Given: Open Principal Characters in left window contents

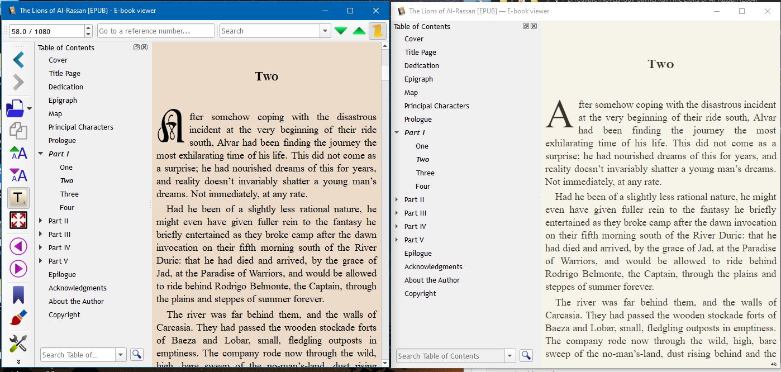Looking at the screenshot, I should [81, 127].
